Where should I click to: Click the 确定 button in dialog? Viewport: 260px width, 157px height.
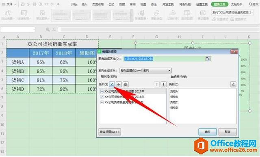pyautogui.click(x=208, y=132)
